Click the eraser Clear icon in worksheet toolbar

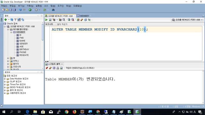(x=82, y=20)
